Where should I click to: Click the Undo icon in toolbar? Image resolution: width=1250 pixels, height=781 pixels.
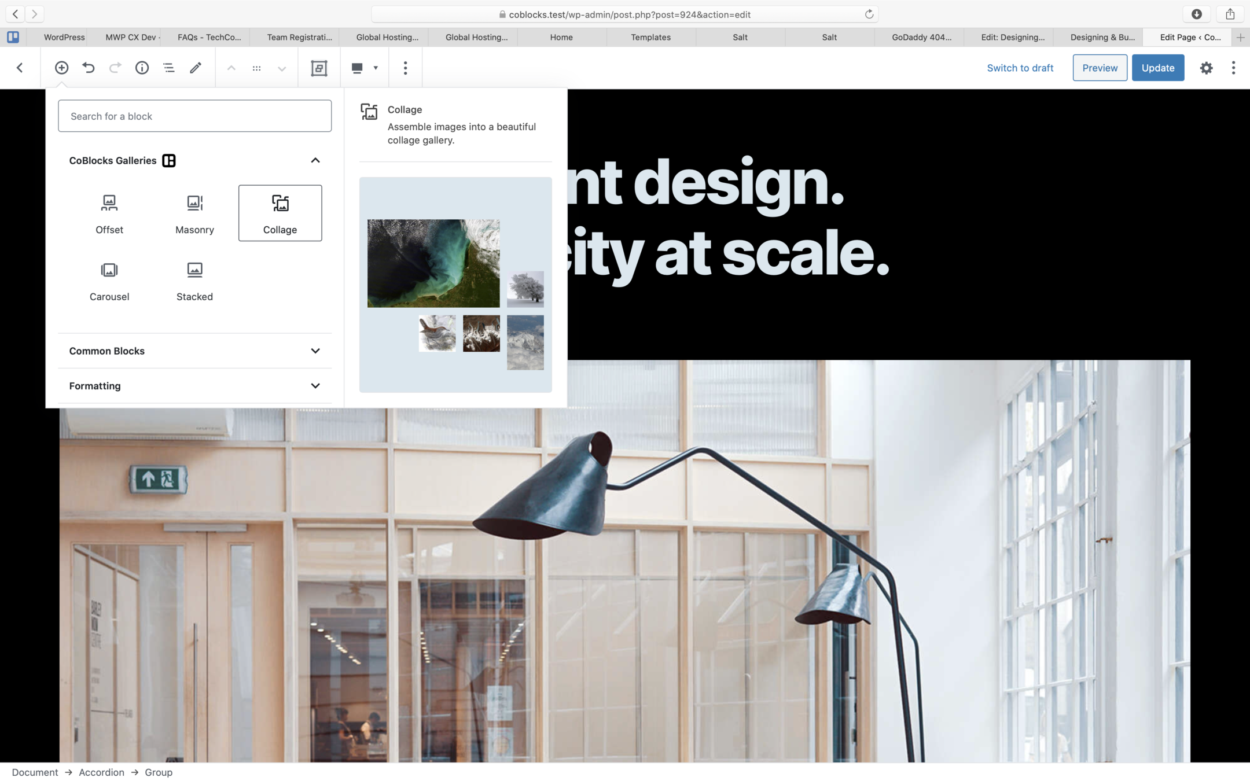coord(88,68)
